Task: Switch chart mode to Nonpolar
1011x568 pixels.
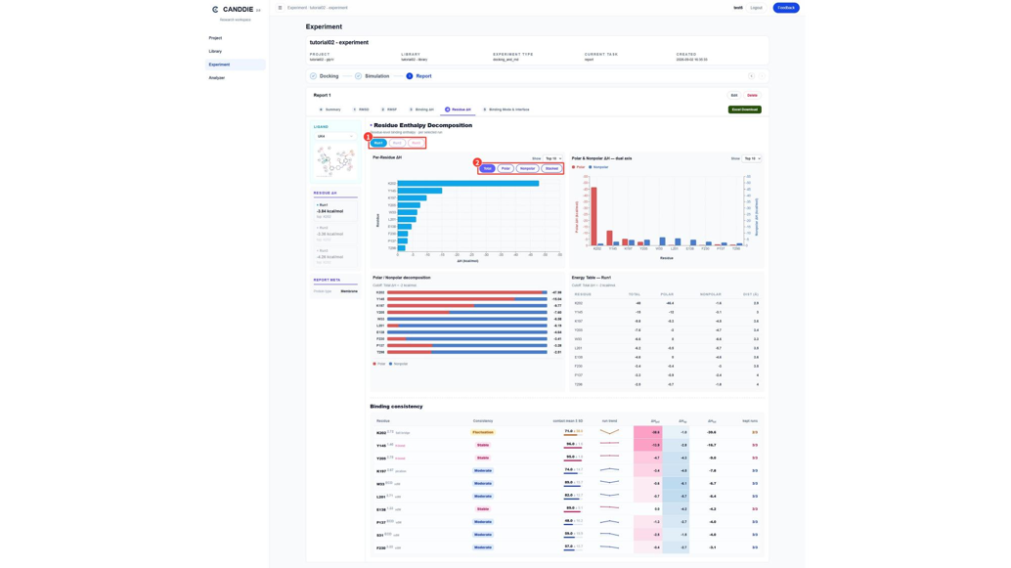Action: [527, 168]
